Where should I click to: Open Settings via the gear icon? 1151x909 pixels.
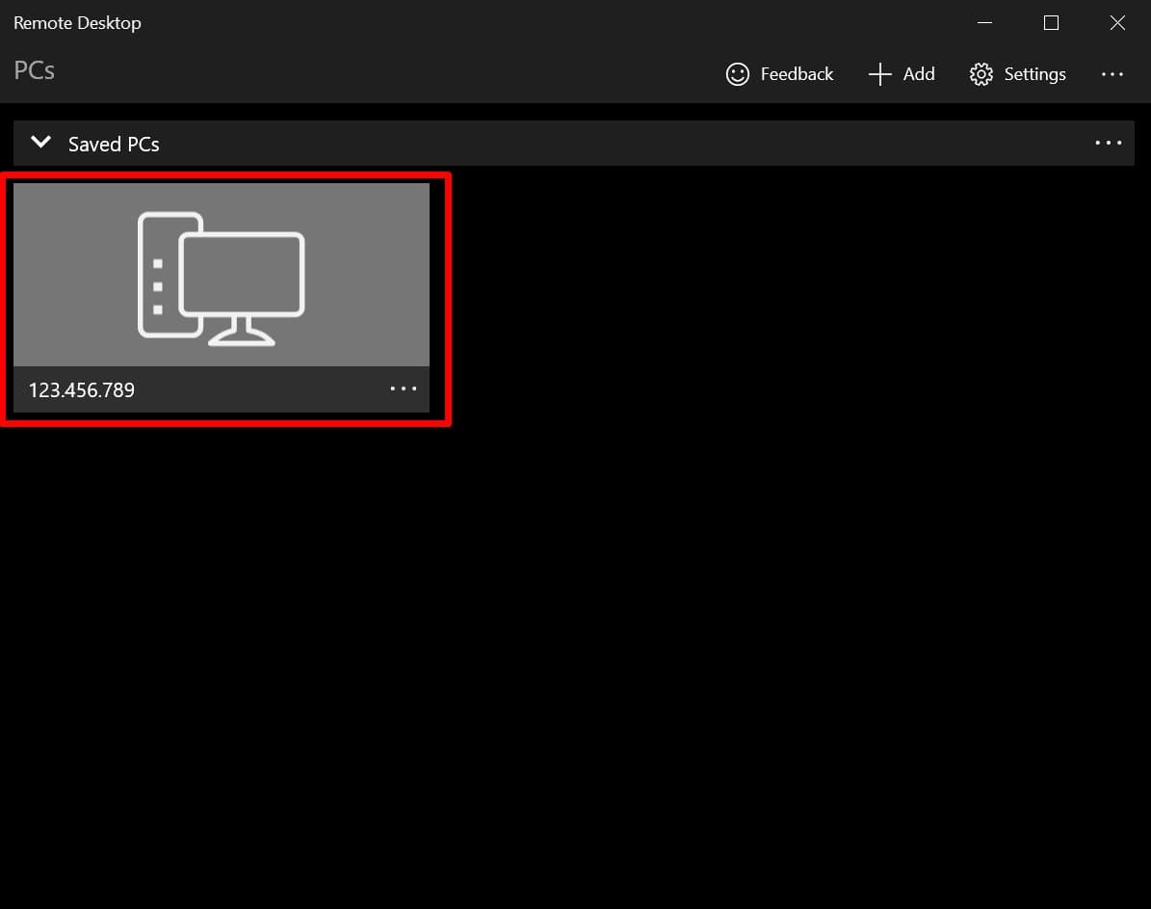click(981, 74)
